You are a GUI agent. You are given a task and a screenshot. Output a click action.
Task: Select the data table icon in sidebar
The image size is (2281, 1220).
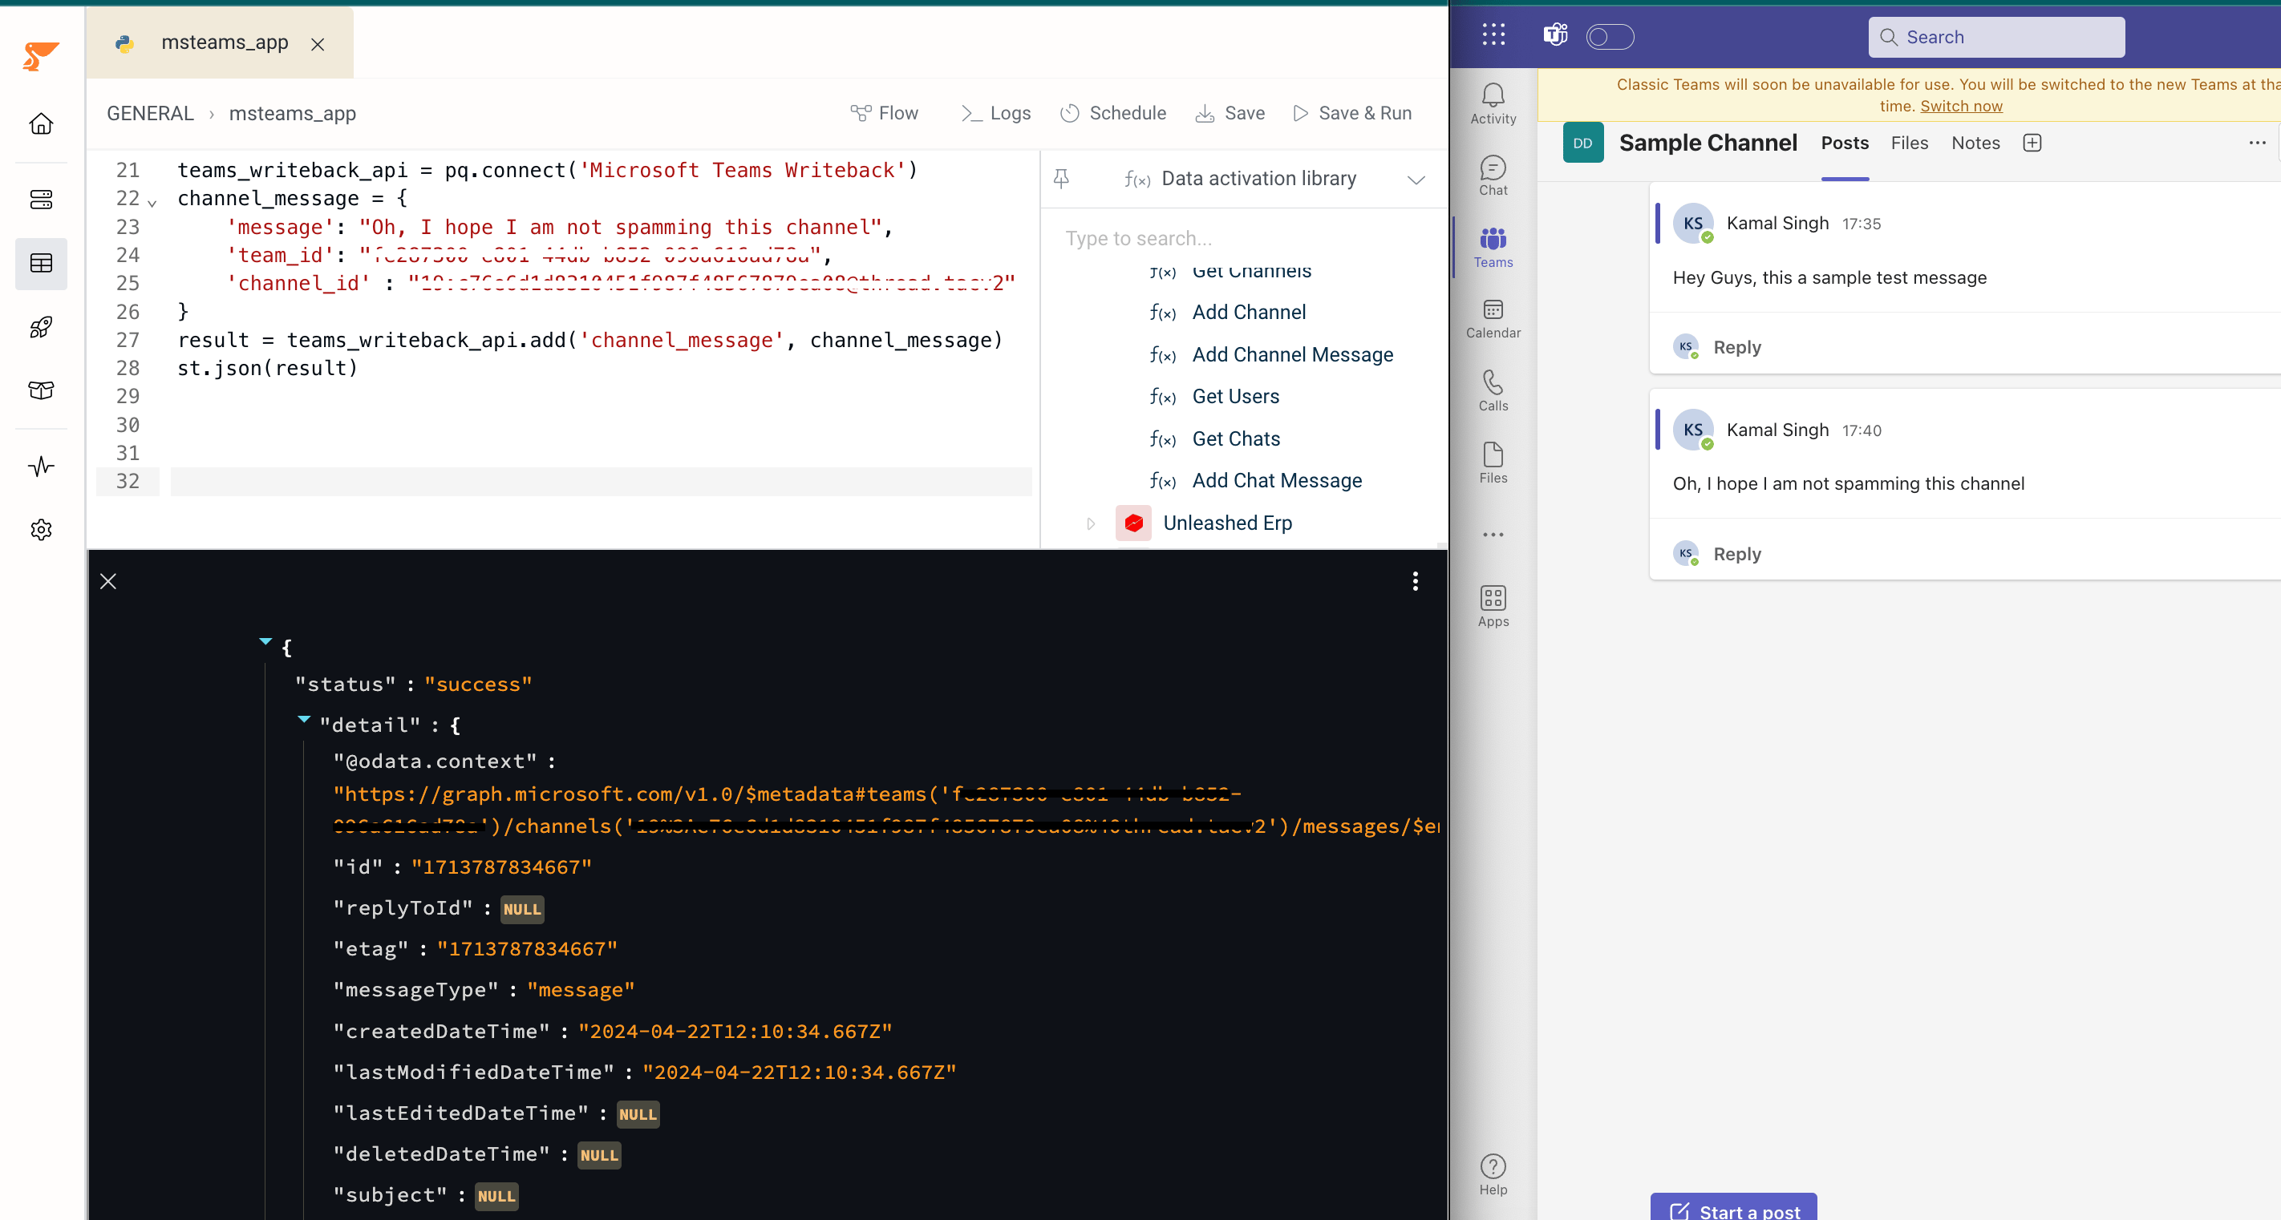(41, 263)
